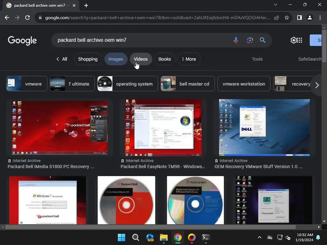Open the notification bell in the taskbar
The width and height of the screenshot is (327, 245).
coord(318,237)
